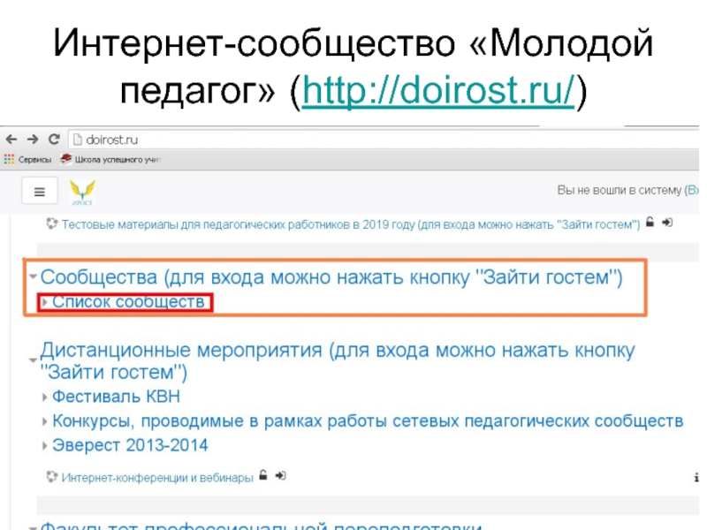Collapse the Дистанционные мероприятия category arrow
The height and width of the screenshot is (530, 707).
(33, 360)
